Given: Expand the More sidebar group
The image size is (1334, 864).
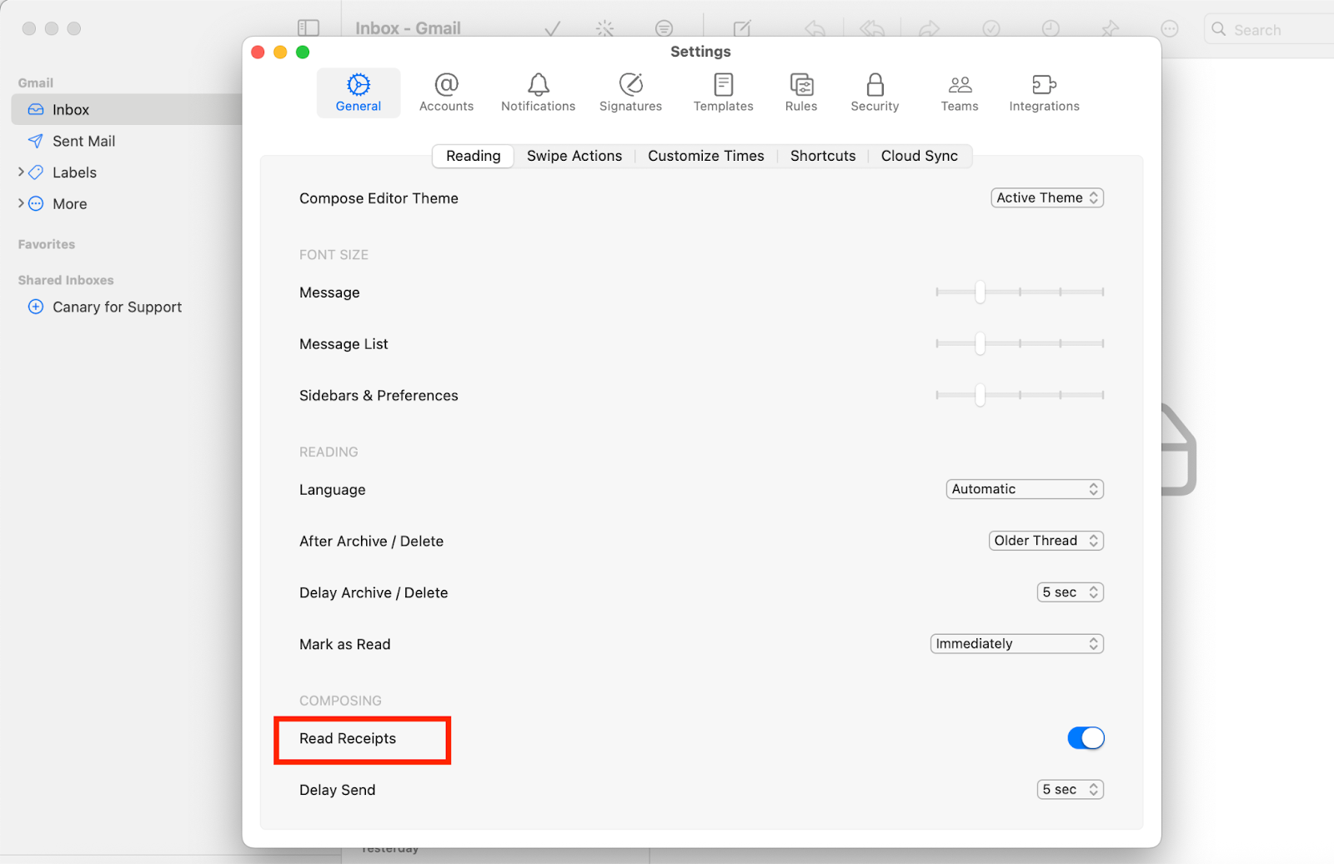Looking at the screenshot, I should coord(21,203).
